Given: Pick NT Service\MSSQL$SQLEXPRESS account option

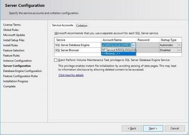Looking at the screenshot, I should [118, 50].
